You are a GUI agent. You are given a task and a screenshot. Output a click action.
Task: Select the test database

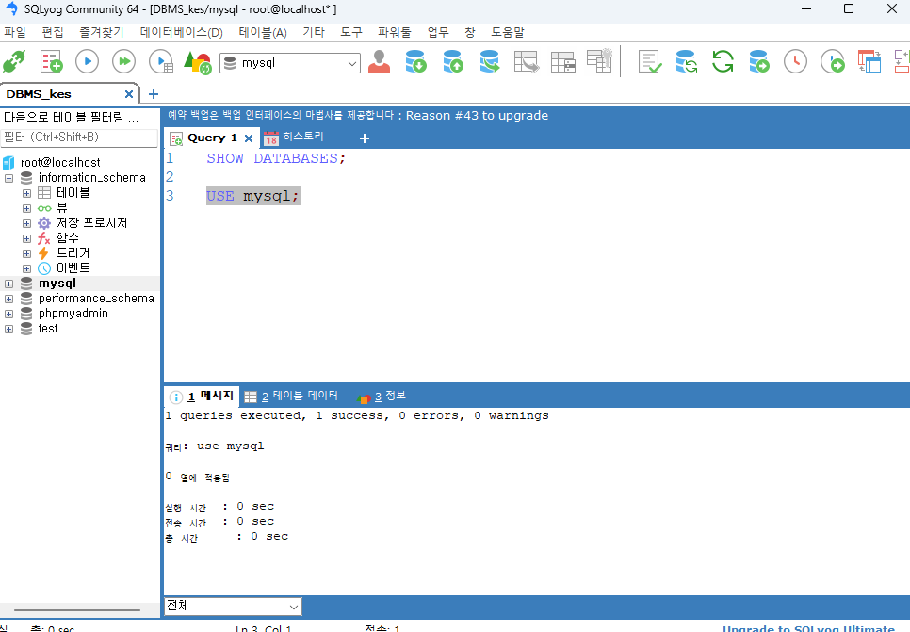click(48, 329)
